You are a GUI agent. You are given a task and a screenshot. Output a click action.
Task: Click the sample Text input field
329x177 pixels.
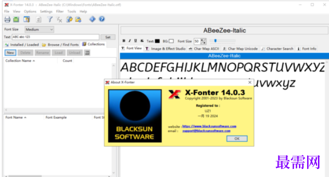pyautogui.click(x=56, y=37)
